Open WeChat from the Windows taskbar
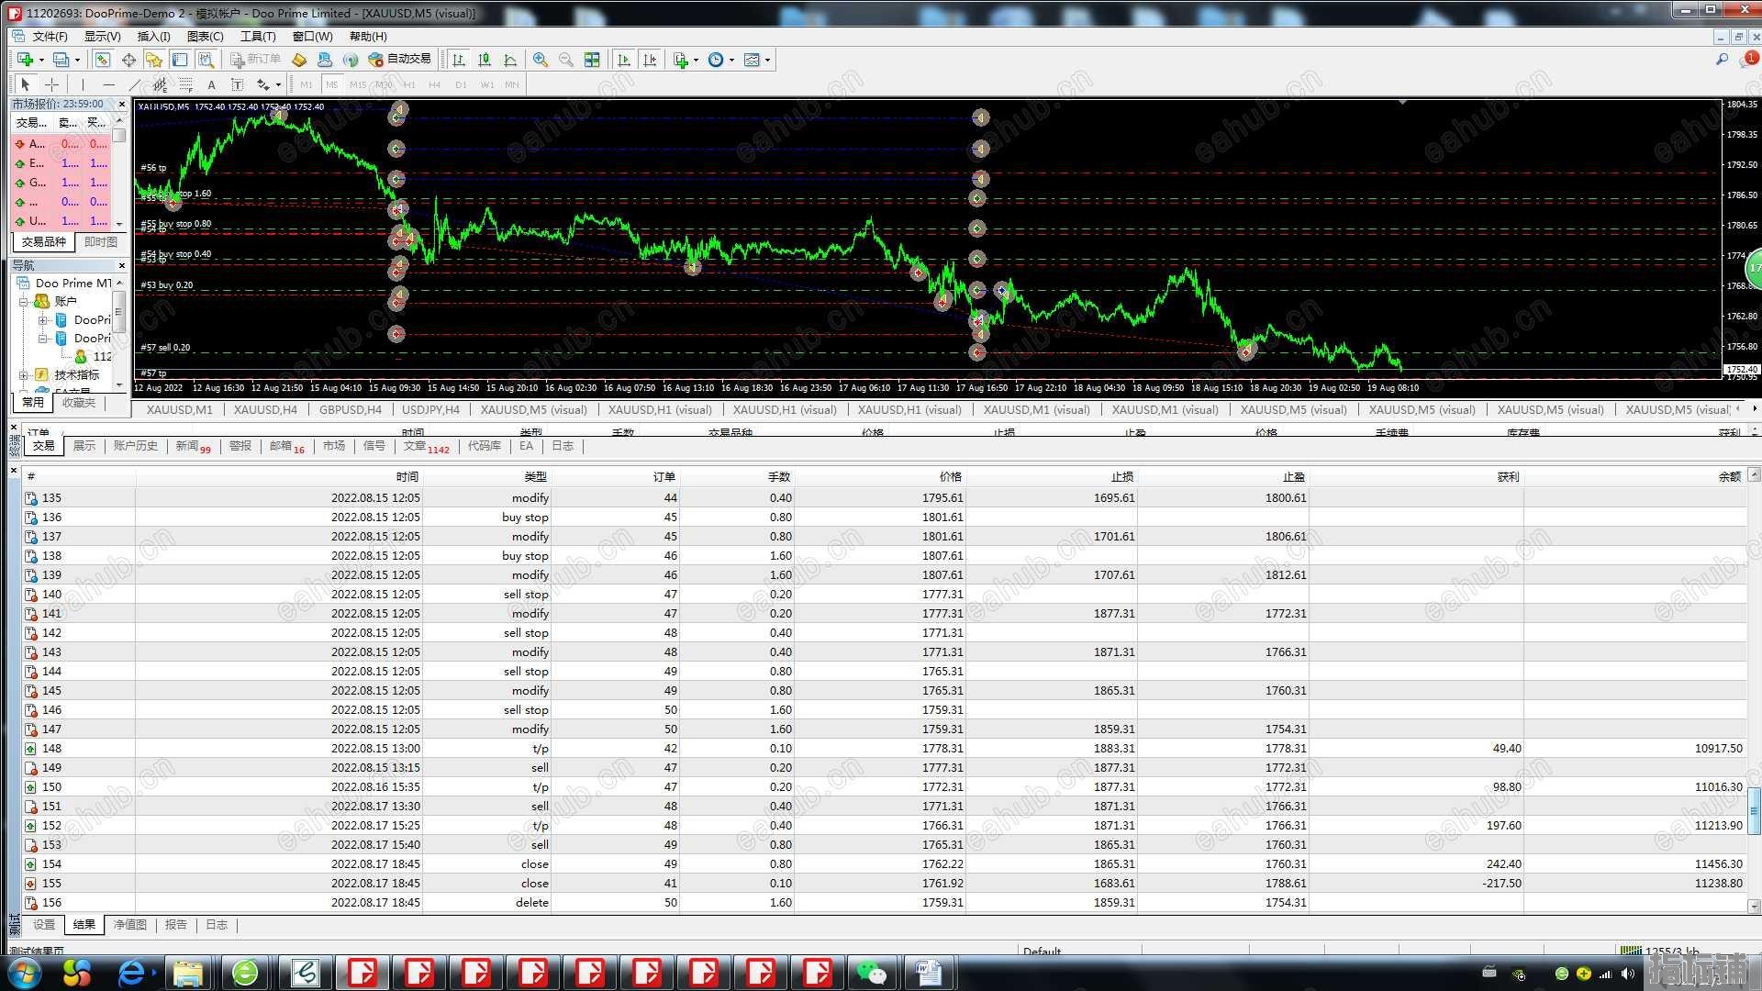1762x991 pixels. click(870, 972)
